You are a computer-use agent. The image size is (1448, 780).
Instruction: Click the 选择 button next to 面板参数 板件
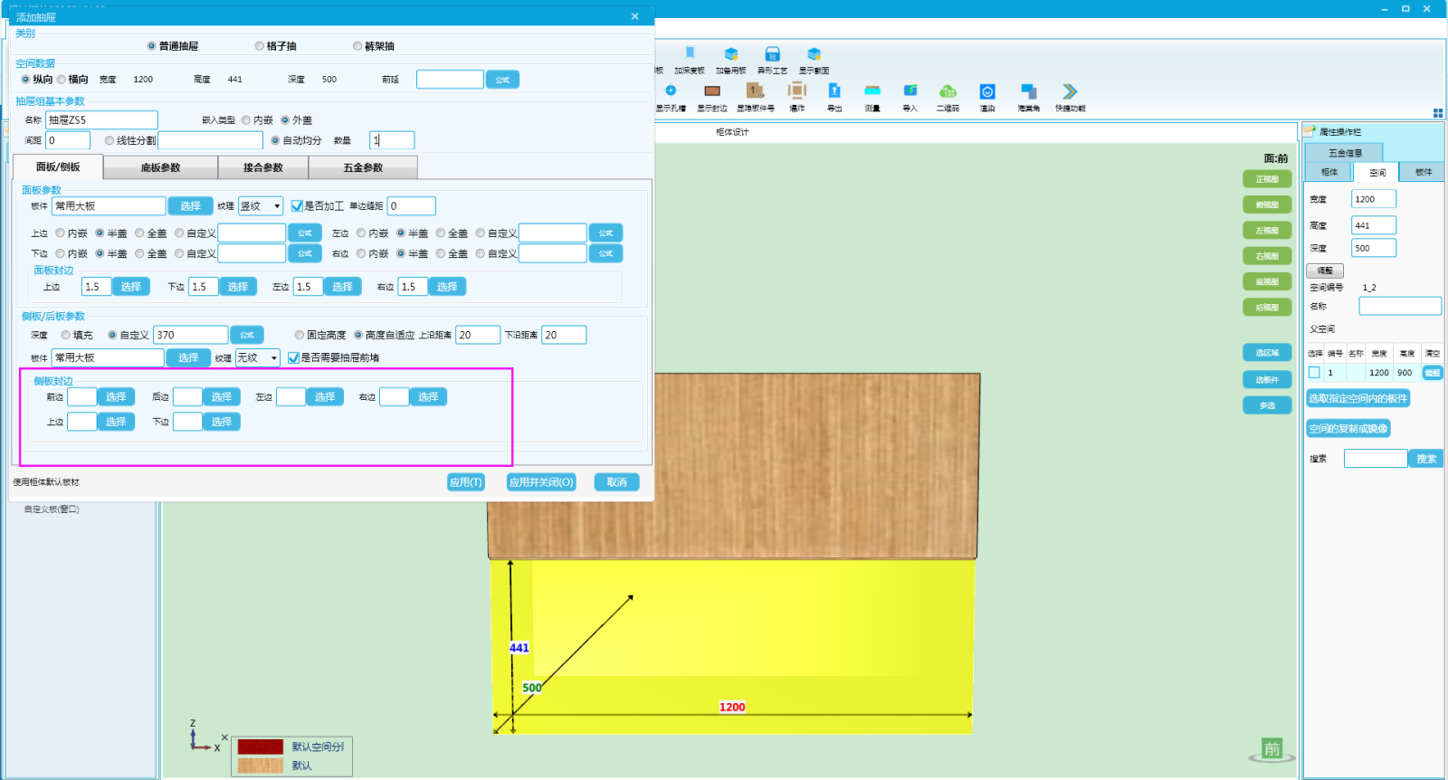190,206
